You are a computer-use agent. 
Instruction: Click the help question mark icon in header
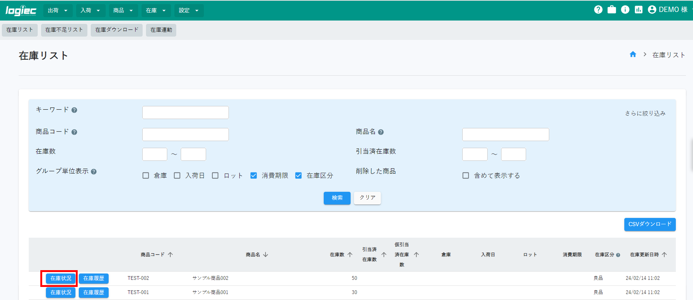point(598,10)
